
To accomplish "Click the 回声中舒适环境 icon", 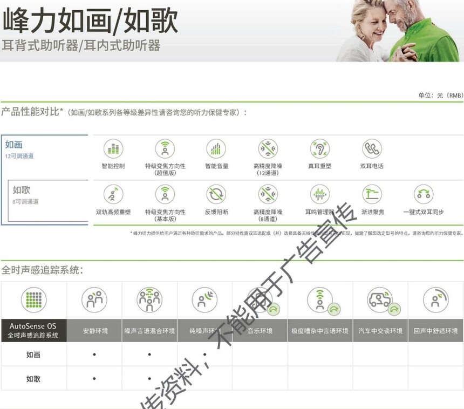I will coord(435,300).
